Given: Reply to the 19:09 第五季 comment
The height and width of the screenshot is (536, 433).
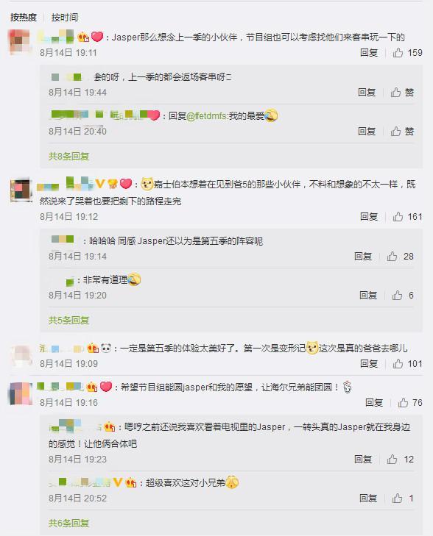Looking at the screenshot, I should (369, 364).
